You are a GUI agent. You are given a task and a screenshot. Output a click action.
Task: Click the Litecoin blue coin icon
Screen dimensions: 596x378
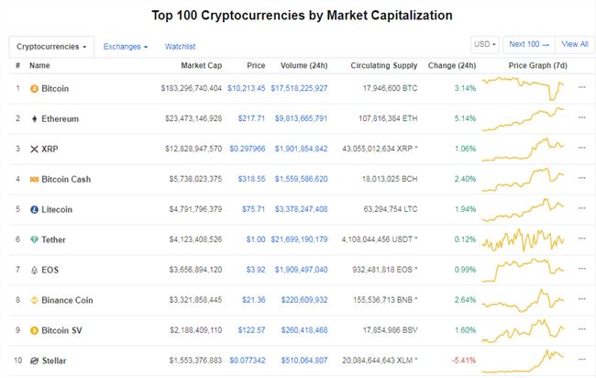tap(34, 209)
